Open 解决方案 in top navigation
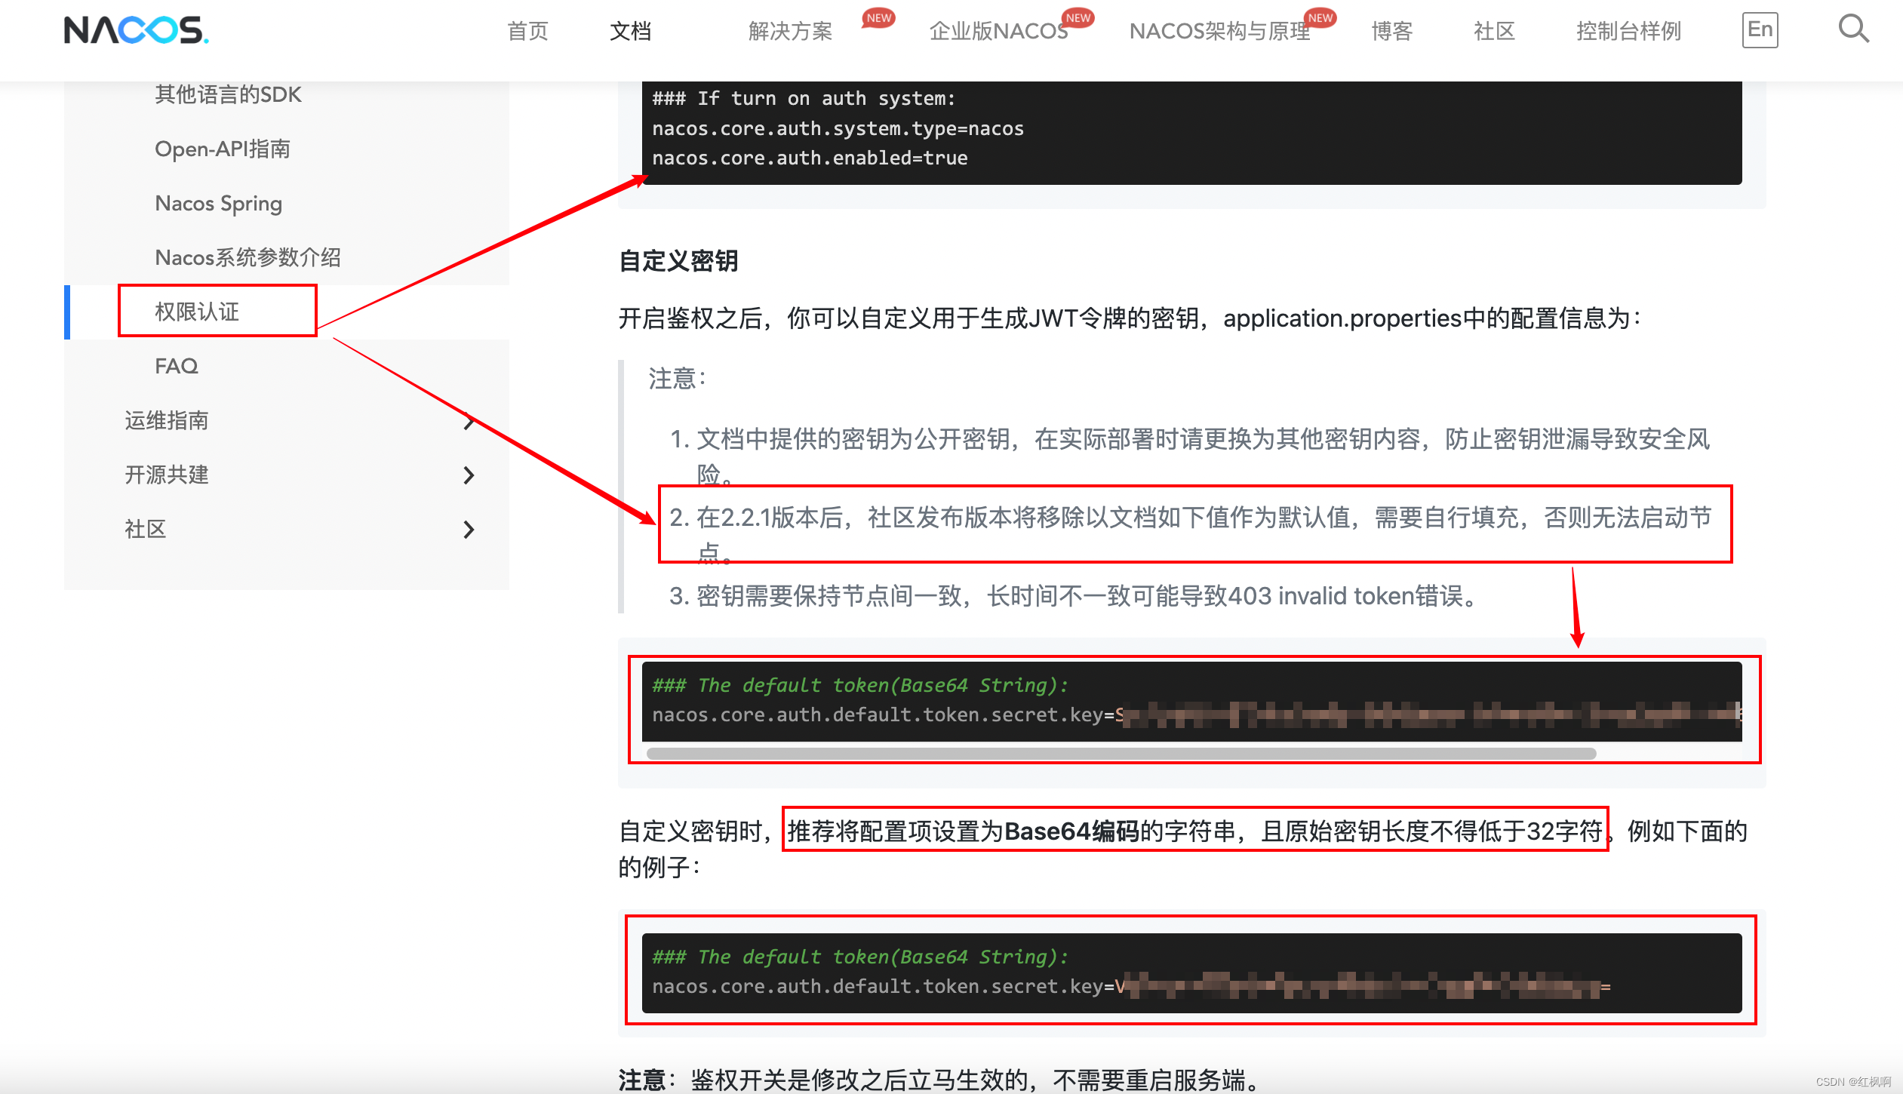 pyautogui.click(x=790, y=31)
